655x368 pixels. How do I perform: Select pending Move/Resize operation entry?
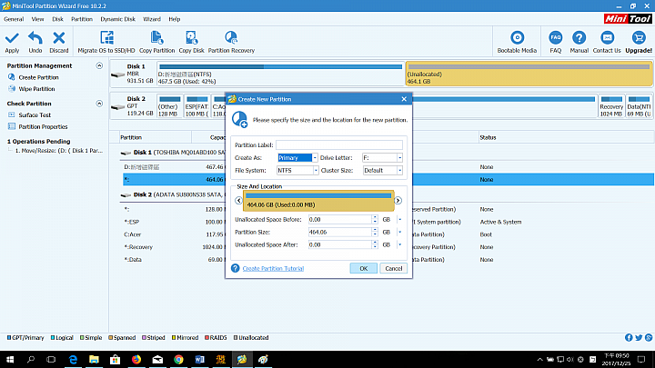[58, 151]
